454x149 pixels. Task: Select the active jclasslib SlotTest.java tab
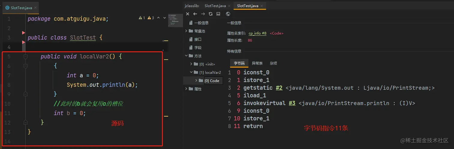[250, 5]
